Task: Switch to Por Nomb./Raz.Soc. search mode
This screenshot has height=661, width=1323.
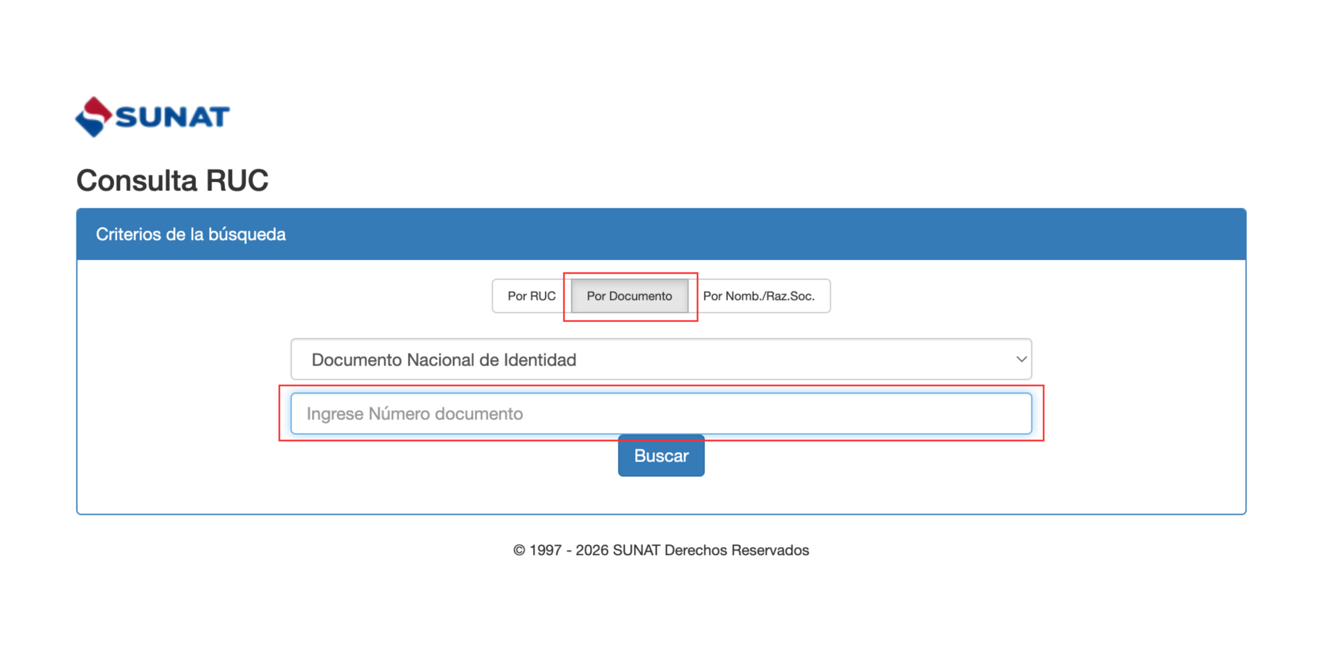Action: click(759, 295)
